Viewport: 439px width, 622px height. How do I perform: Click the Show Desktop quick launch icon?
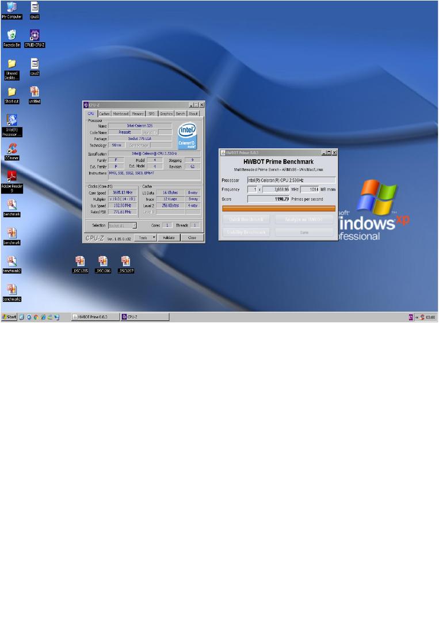click(x=22, y=317)
